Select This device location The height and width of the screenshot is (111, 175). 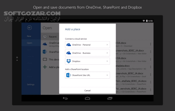(x=50, y=59)
